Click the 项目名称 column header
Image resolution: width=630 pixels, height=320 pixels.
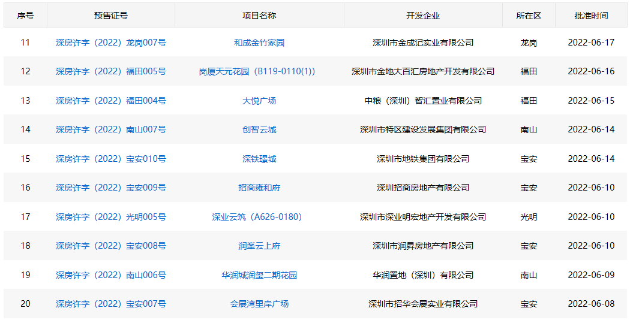click(x=259, y=16)
